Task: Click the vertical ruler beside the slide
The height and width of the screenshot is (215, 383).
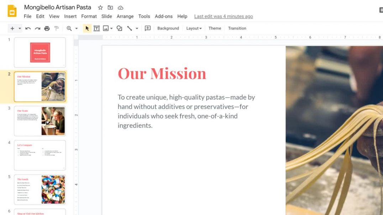Action: 76,127
